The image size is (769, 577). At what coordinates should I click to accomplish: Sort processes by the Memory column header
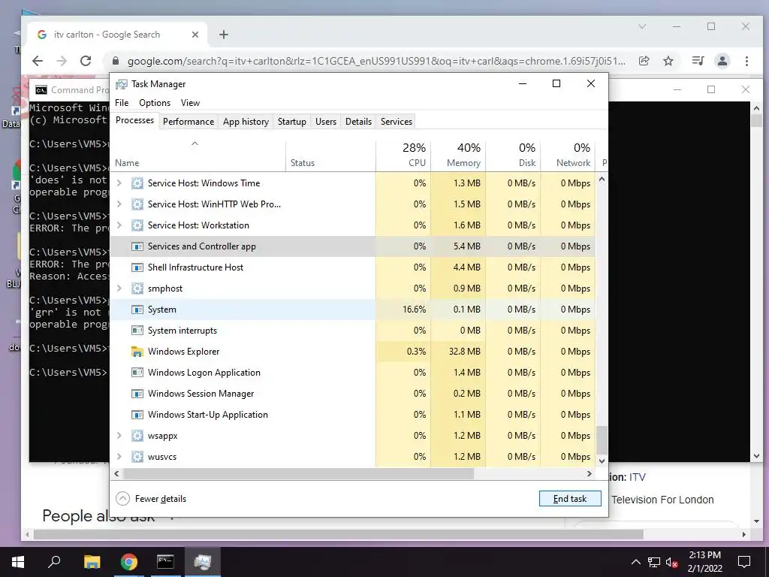(x=458, y=155)
